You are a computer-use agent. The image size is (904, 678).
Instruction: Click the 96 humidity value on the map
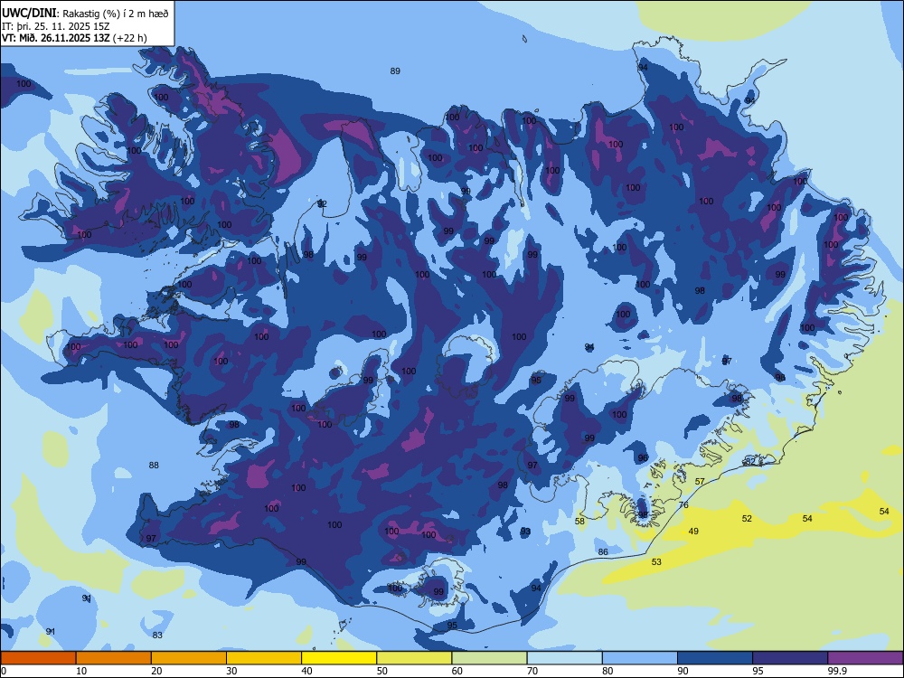click(x=643, y=457)
